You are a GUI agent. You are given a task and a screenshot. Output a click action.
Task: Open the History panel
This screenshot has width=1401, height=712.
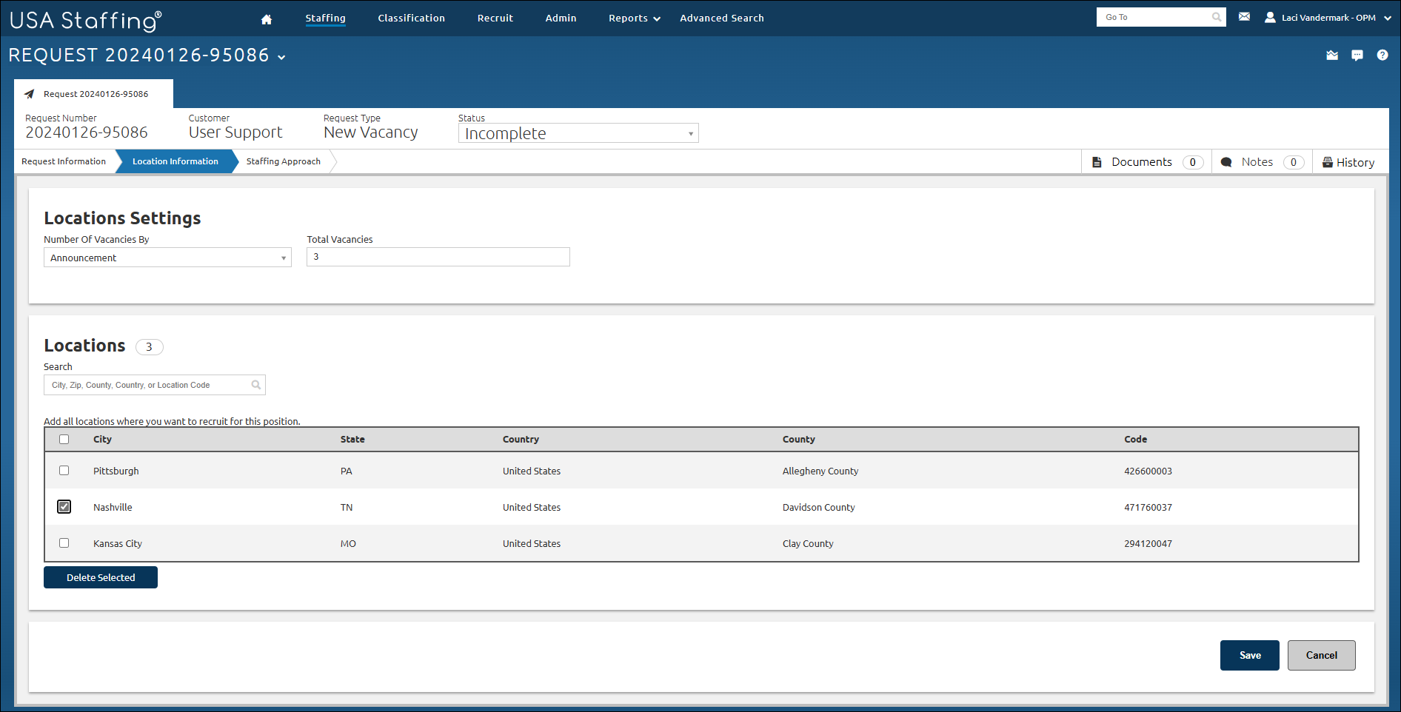tap(1348, 162)
